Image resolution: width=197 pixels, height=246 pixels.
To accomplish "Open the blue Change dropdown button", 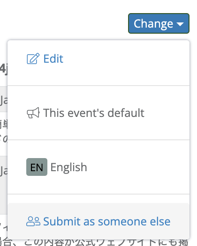I will click(159, 23).
